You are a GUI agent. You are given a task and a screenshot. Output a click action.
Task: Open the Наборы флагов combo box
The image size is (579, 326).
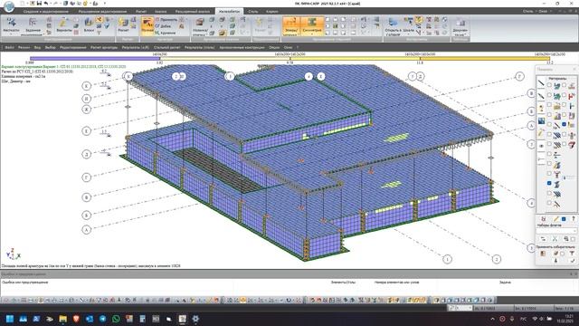coord(556,230)
